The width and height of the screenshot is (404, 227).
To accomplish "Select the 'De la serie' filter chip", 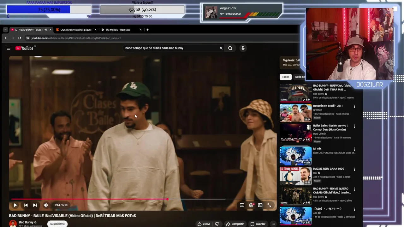I will click(300, 77).
